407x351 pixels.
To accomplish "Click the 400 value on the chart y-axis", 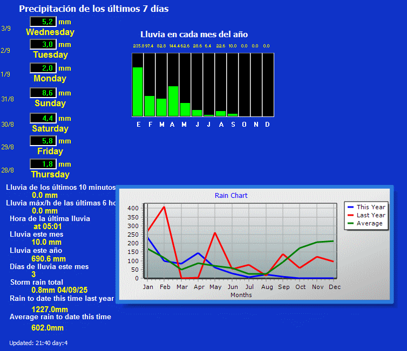I will pyautogui.click(x=133, y=208).
